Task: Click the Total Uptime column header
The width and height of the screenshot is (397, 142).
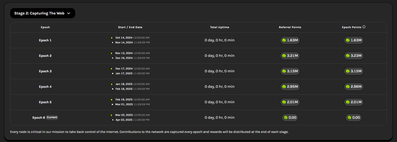Action: 220,27
